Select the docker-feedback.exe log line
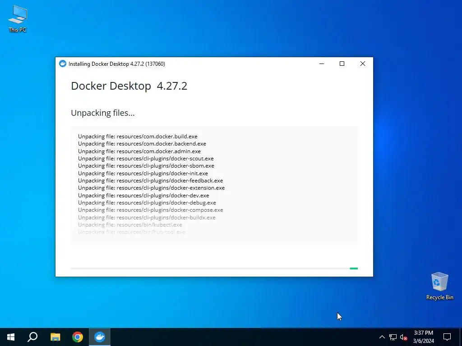The width and height of the screenshot is (462, 346). click(151, 180)
